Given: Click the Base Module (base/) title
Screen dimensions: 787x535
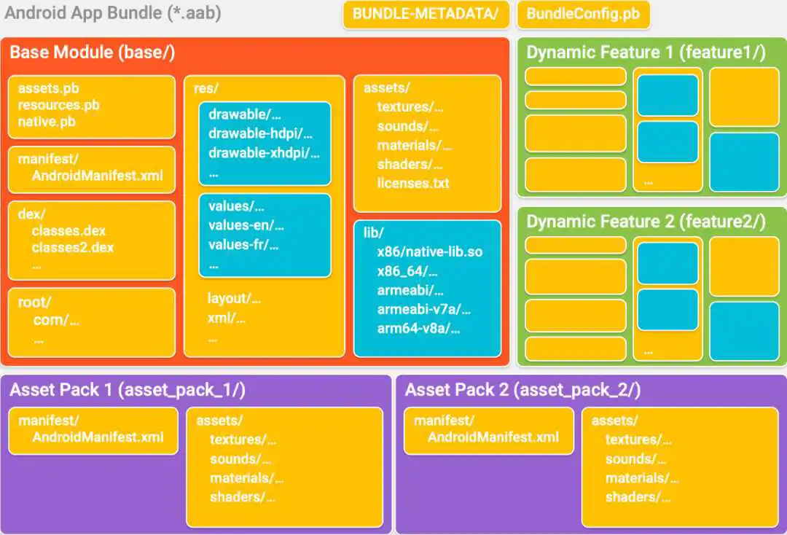Looking at the screenshot, I should [93, 52].
